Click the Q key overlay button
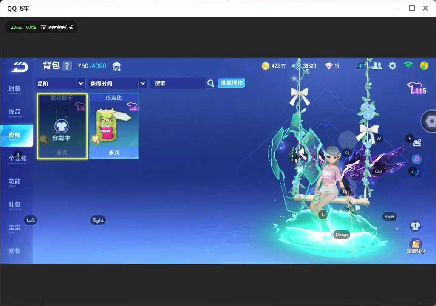The image size is (436, 306). pyautogui.click(x=347, y=153)
